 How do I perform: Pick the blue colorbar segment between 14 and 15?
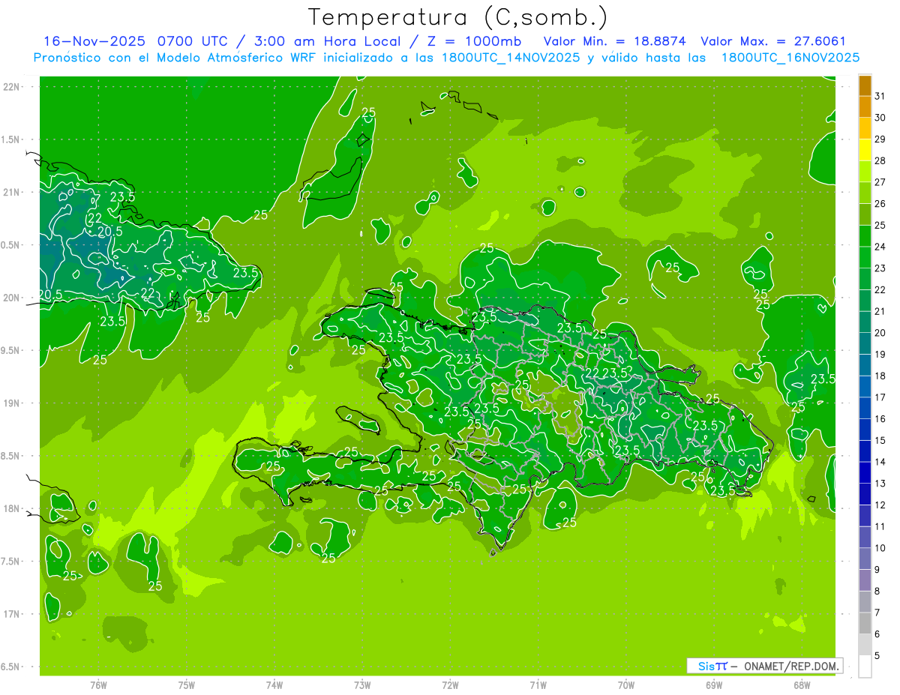(865, 451)
